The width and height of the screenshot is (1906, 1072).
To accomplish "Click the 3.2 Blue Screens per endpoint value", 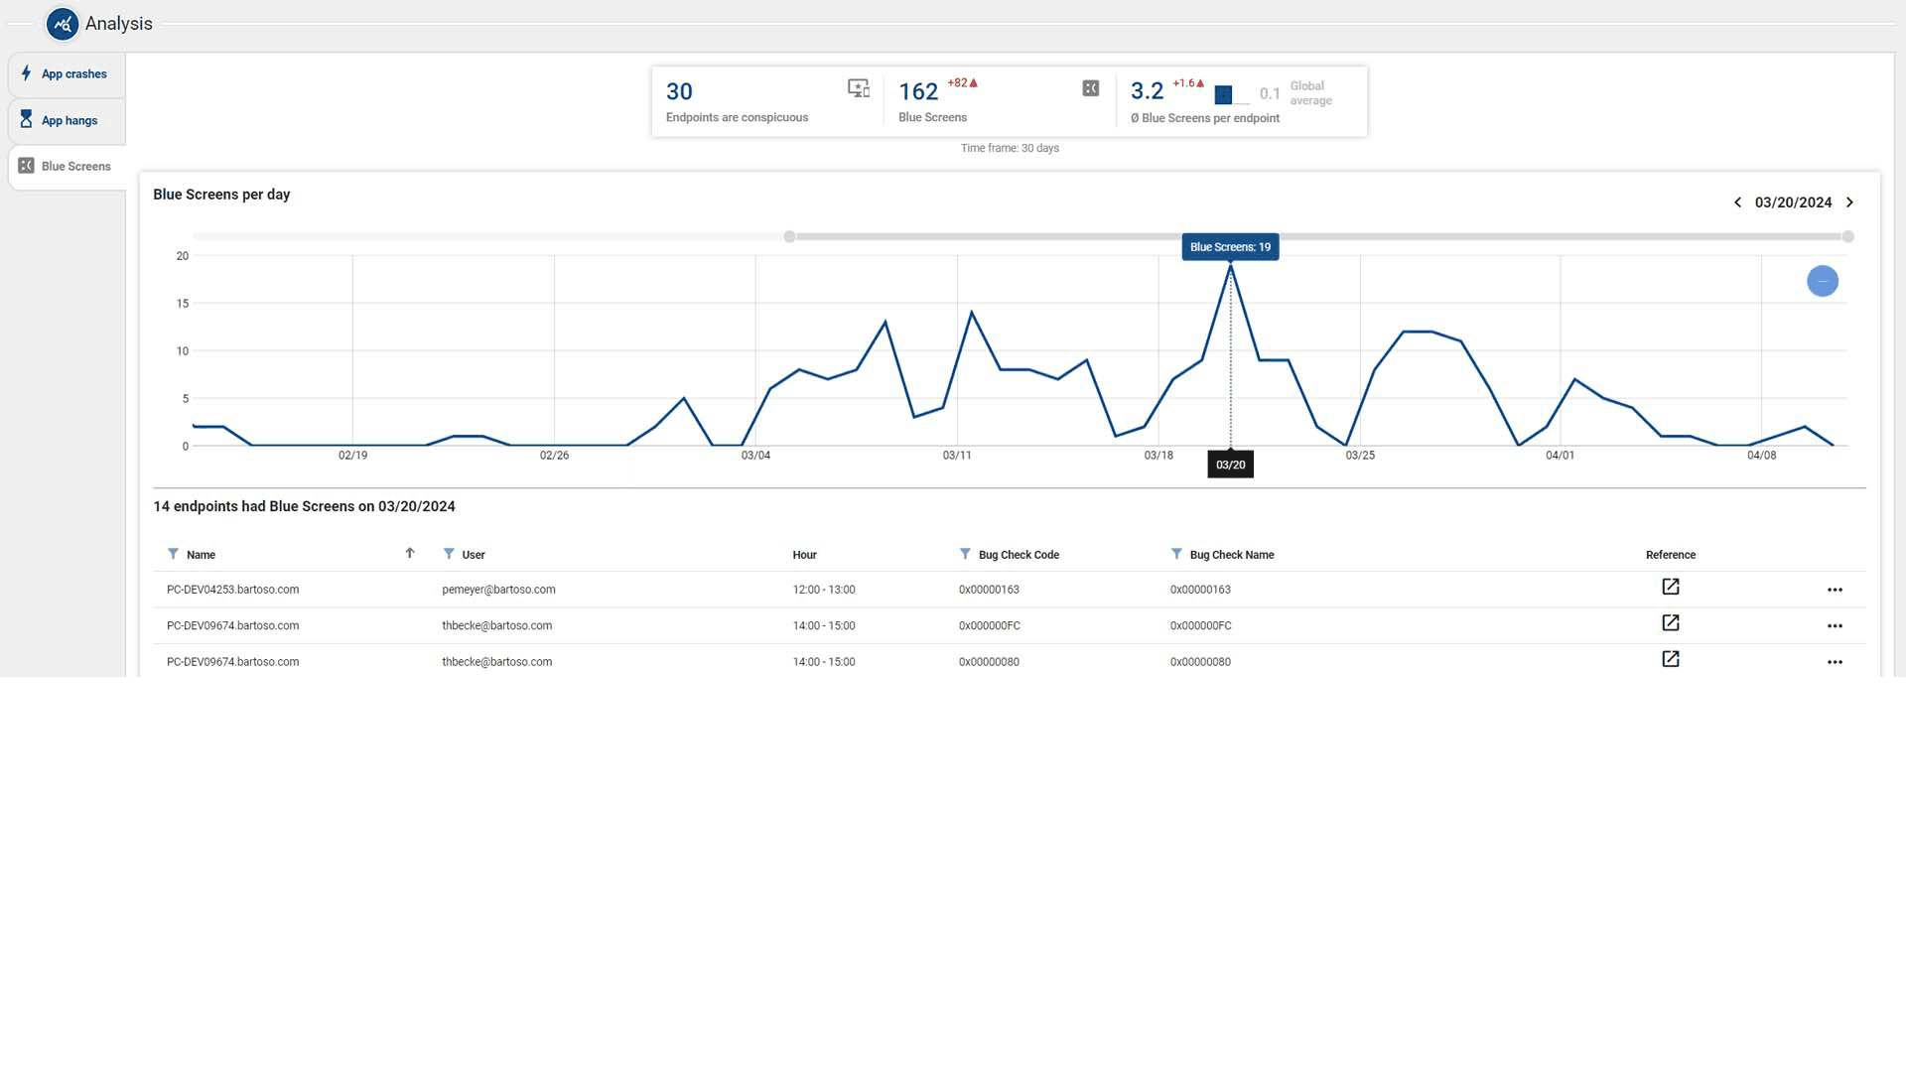I will click(1147, 91).
